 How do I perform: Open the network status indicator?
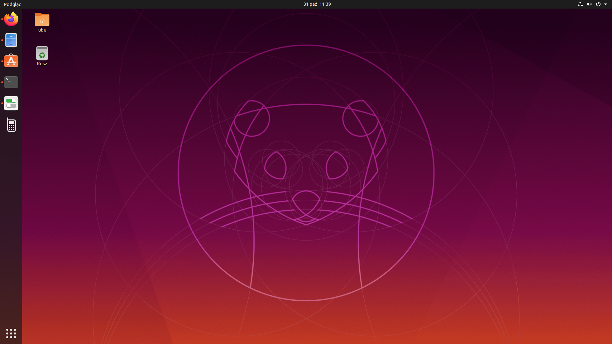(580, 4)
